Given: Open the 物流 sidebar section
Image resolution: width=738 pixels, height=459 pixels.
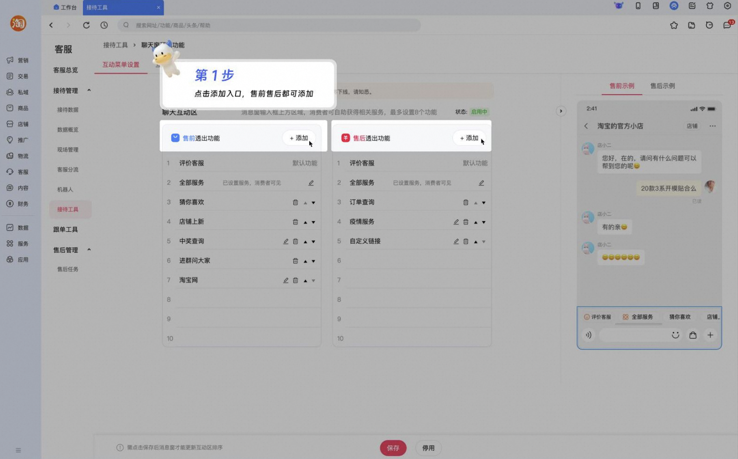Looking at the screenshot, I should (x=18, y=156).
